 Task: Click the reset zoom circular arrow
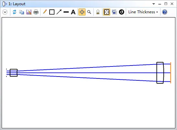(x=122, y=12)
